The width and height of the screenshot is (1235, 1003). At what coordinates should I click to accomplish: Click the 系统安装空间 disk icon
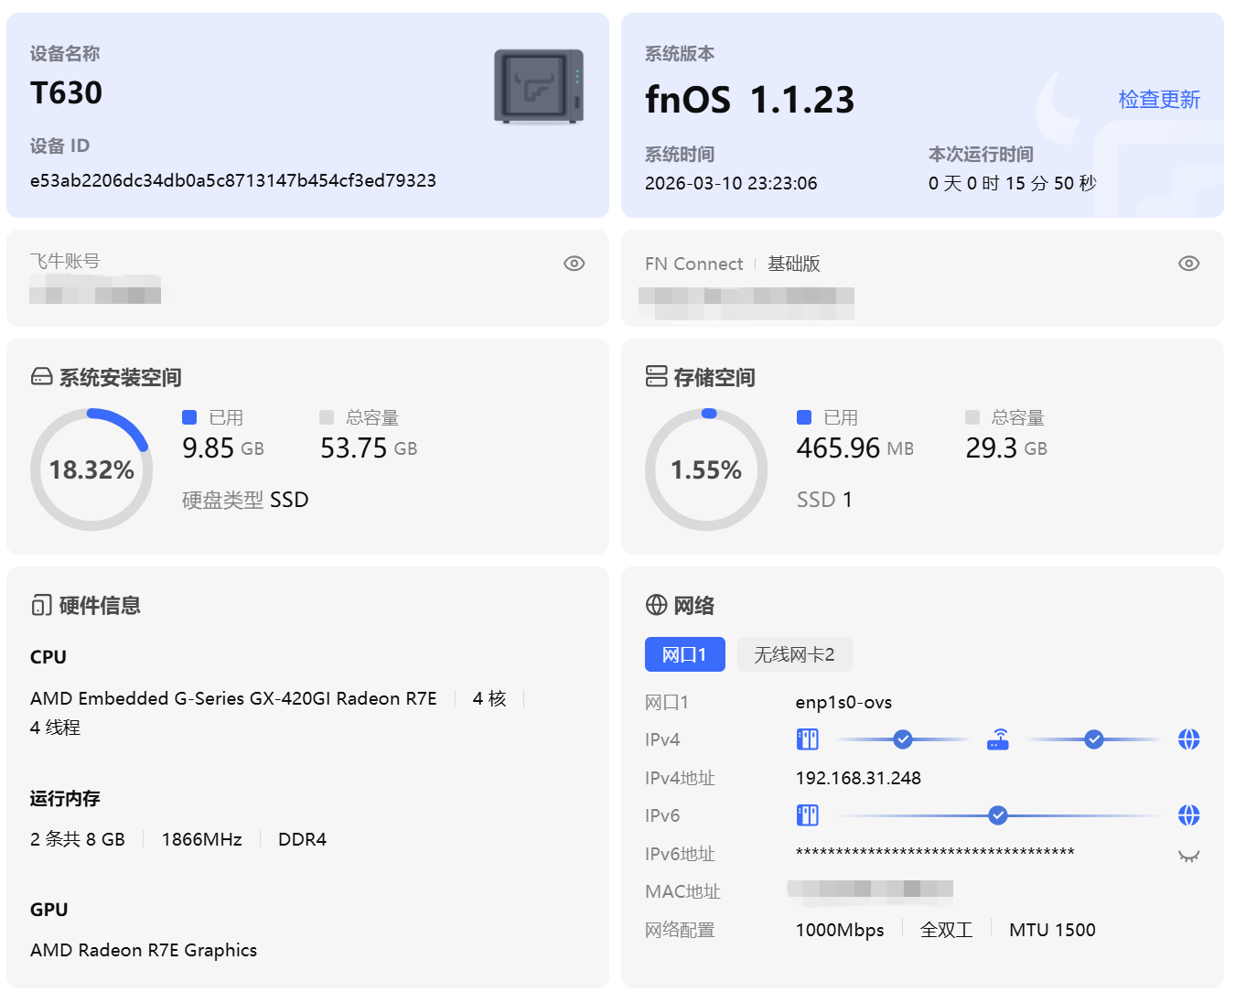42,377
